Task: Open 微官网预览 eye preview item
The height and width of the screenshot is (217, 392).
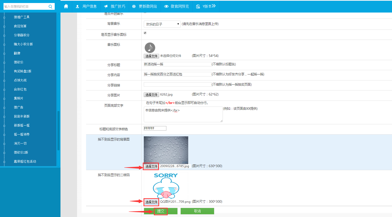Action: 176,6
